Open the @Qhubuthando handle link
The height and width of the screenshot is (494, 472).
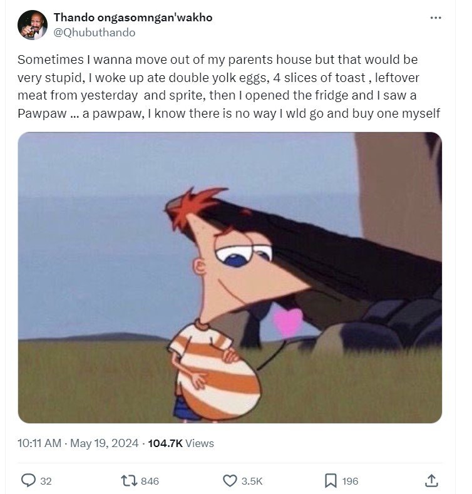[x=95, y=32]
